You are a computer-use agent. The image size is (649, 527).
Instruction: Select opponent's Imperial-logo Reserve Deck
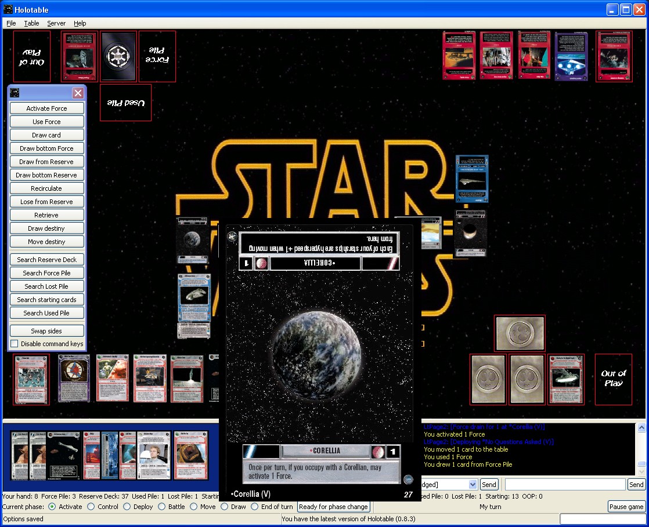tap(118, 56)
